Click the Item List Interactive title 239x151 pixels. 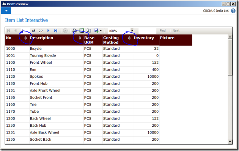point(27,20)
